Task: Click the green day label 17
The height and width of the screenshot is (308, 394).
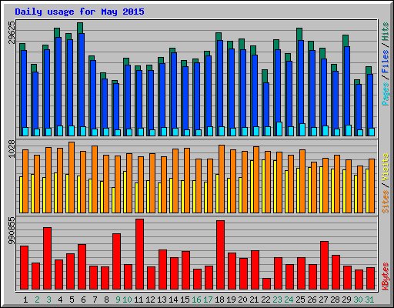Action: click(x=208, y=300)
